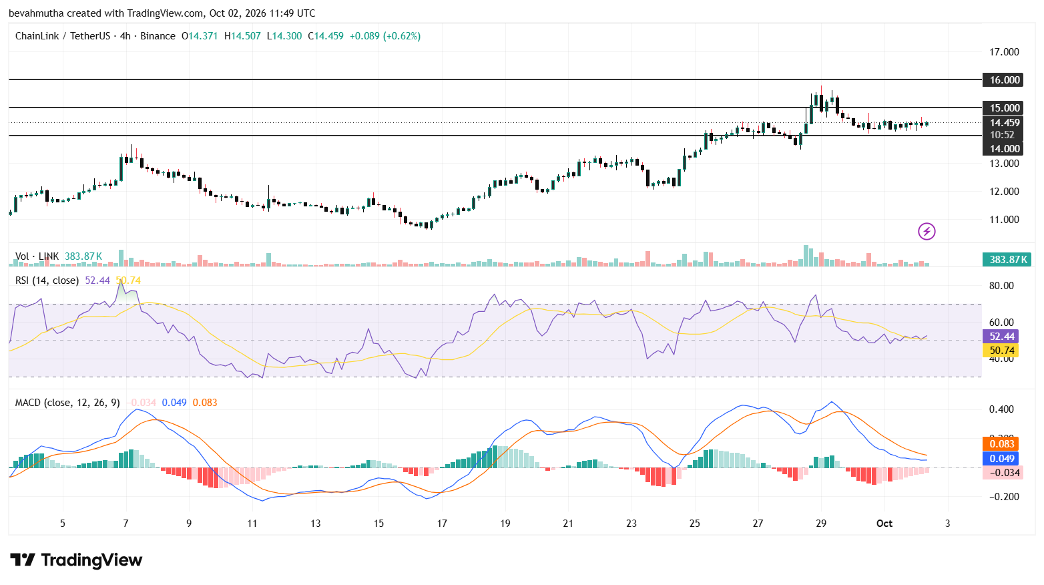
Task: Click the 17 date label on time axis
Action: pyautogui.click(x=442, y=524)
